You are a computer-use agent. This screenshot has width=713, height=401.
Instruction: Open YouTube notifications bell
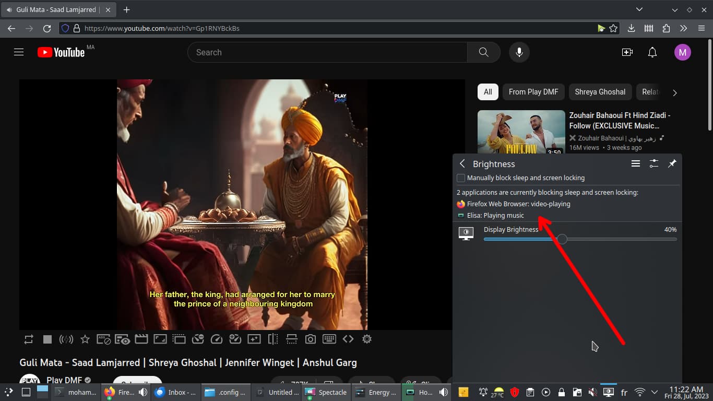652,52
